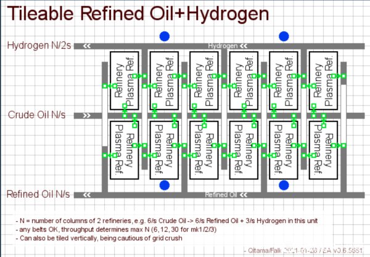Image resolution: width=370 pixels, height=257 pixels.
Task: Select the last Plasma Refinery in the bottom row
Action: coord(323,149)
